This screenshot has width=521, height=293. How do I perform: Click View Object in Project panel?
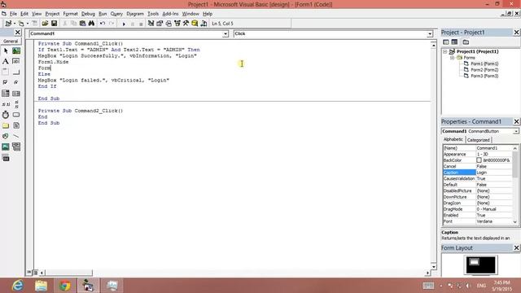[x=454, y=42]
